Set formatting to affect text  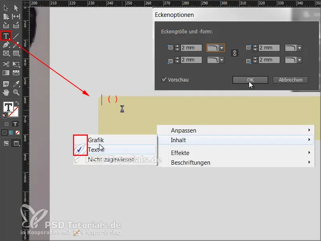pyautogui.click(x=15, y=124)
